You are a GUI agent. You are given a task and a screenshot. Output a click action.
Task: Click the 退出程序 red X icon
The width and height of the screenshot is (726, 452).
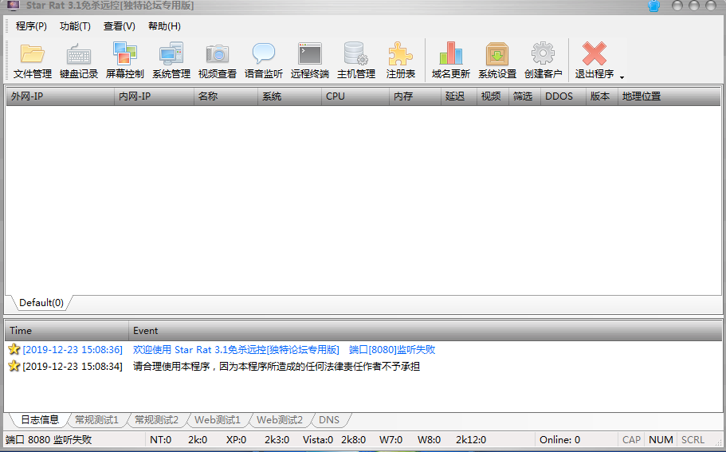click(x=594, y=53)
